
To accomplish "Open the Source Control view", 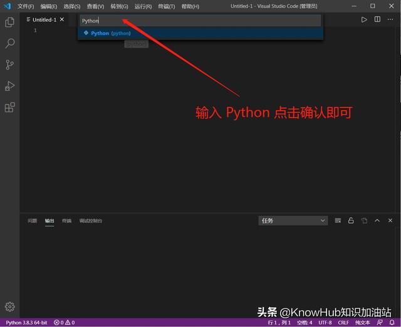I will tap(10, 65).
